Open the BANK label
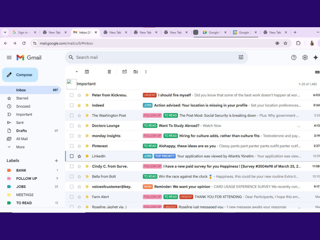This screenshot has height=240, width=320. point(21,171)
